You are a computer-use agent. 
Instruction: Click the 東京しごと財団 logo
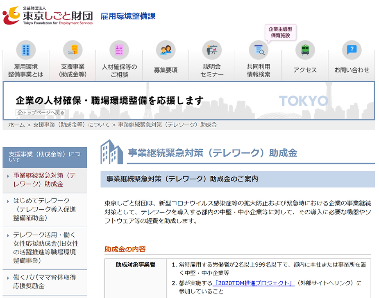click(48, 16)
